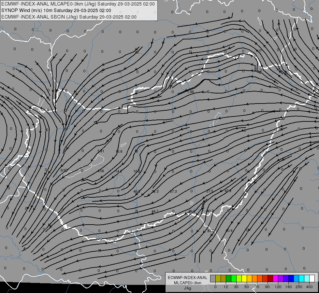
Task: Click the ECMWF-INDEX-ANAL legend caption
Action: (x=187, y=278)
